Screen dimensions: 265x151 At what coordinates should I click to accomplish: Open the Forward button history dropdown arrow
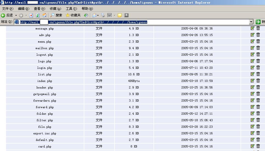[26, 16]
